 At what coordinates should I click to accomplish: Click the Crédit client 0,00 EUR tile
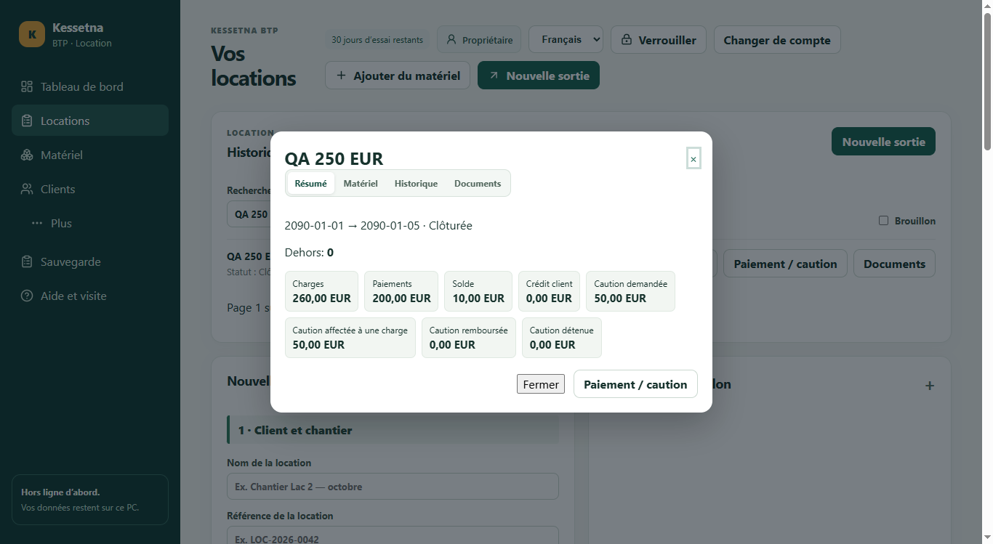point(549,291)
